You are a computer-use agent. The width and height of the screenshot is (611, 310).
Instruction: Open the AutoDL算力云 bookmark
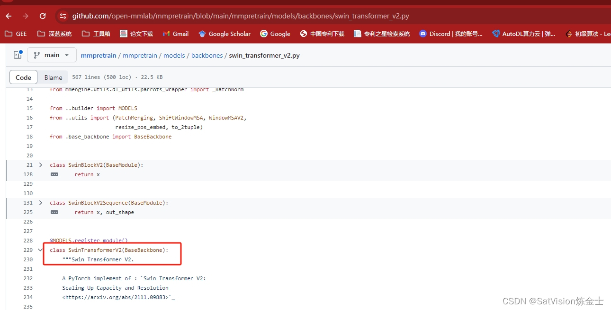pos(524,34)
